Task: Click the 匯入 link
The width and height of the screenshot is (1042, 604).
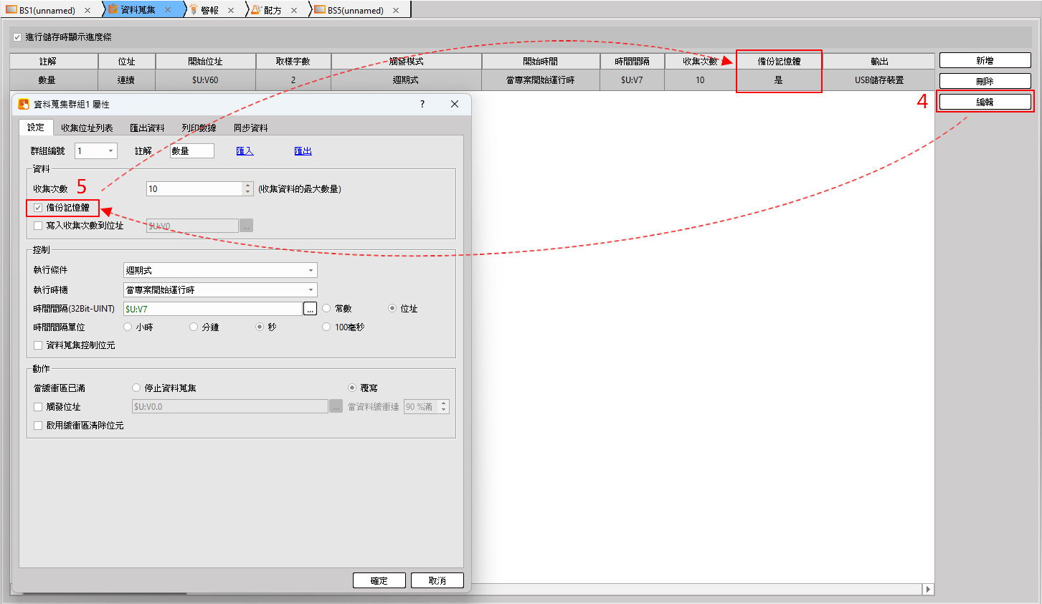Action: click(x=245, y=151)
